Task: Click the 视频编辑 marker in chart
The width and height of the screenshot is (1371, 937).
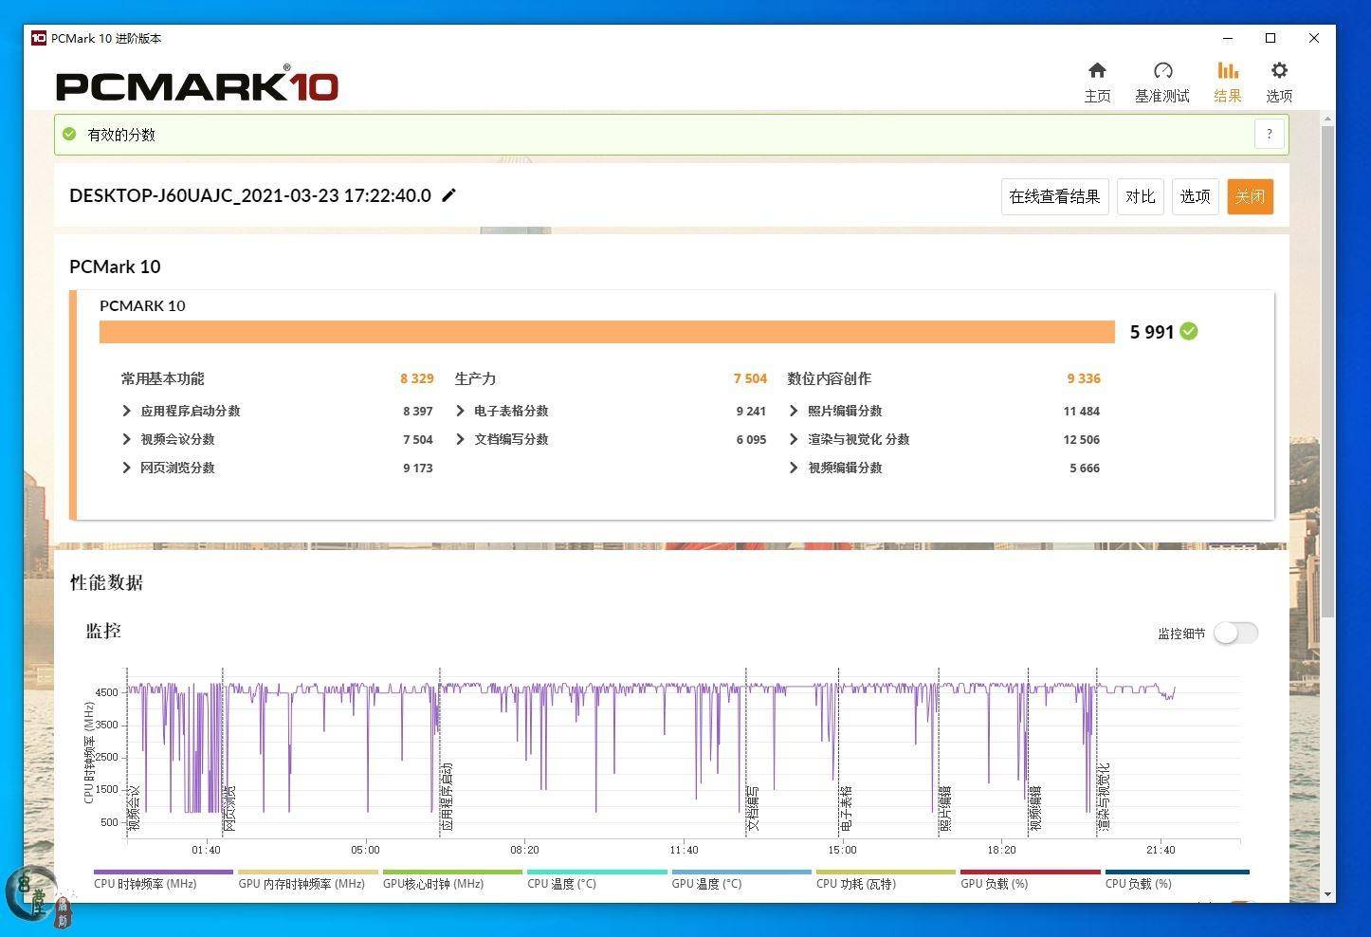Action: 1035,809
